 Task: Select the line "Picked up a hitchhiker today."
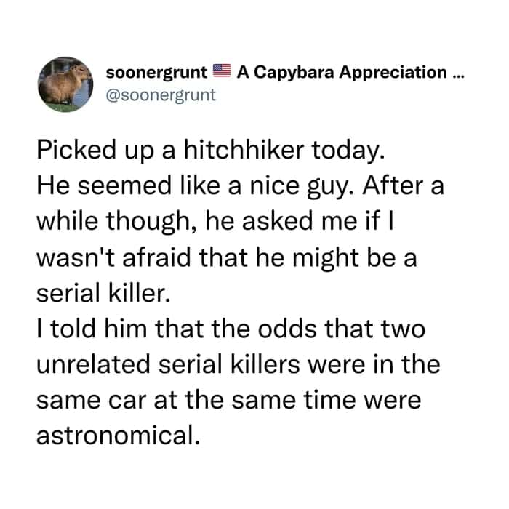click(x=211, y=151)
